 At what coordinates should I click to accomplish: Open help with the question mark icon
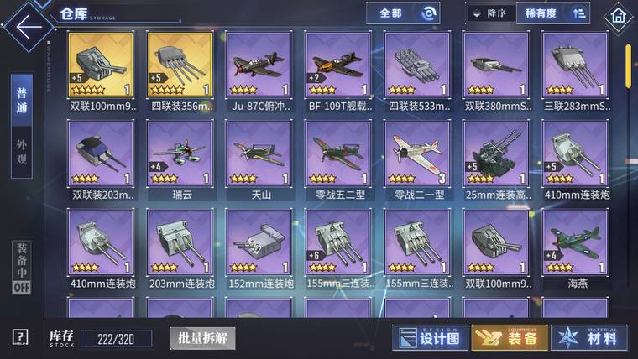click(x=20, y=337)
